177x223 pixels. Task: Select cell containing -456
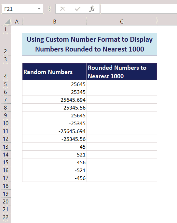coord(55,178)
